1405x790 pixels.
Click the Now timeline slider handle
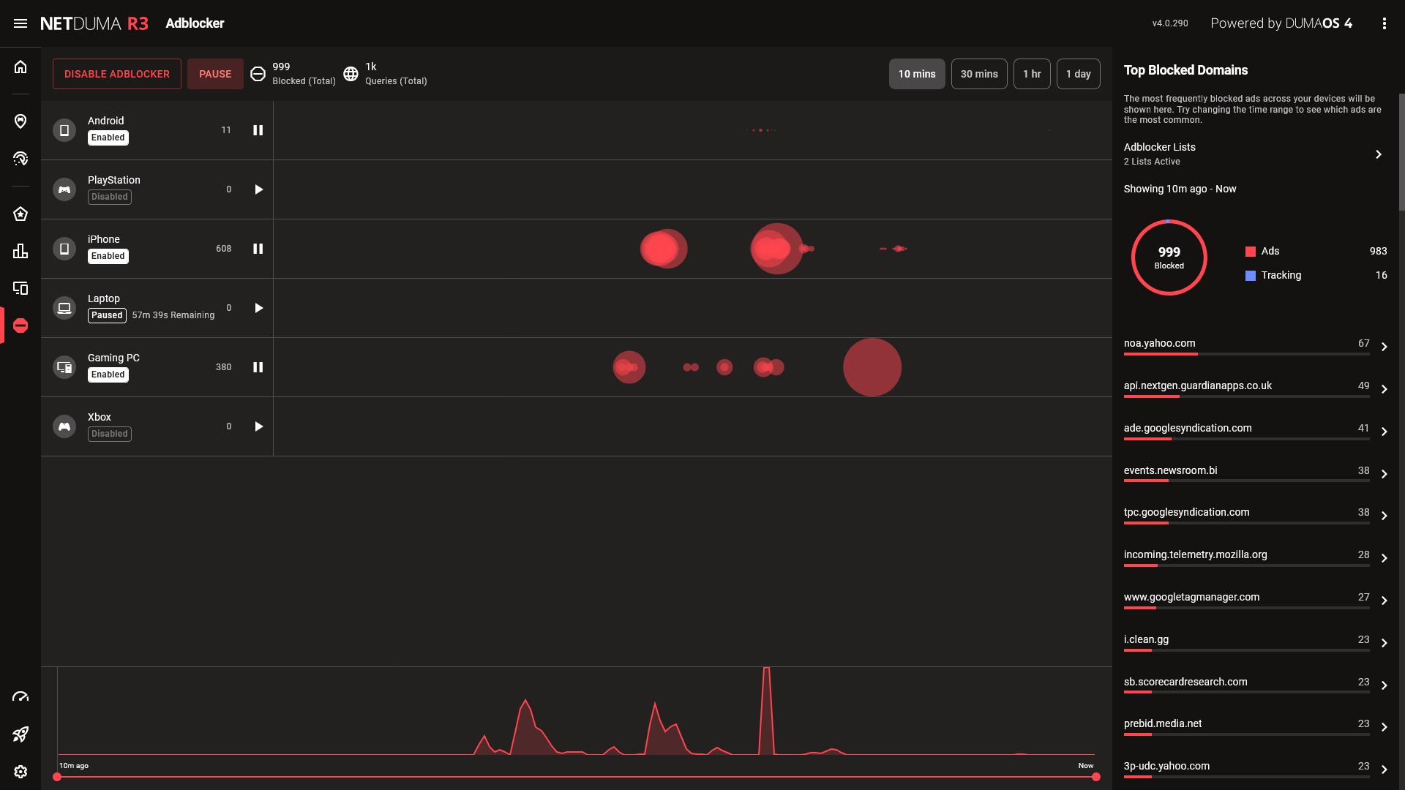coord(1095,777)
